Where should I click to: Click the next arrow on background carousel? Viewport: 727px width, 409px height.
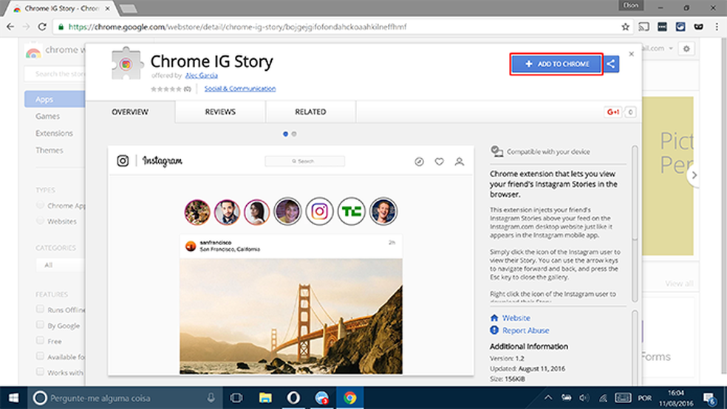point(694,175)
